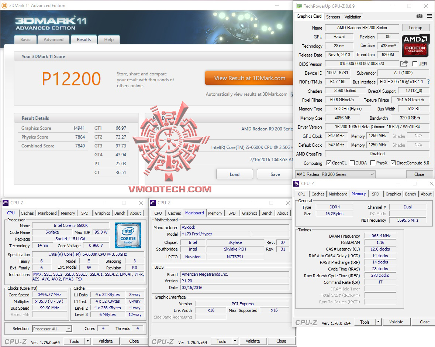Click the 3DMark 11 Advanced Edition logo

pyautogui.click(x=51, y=23)
